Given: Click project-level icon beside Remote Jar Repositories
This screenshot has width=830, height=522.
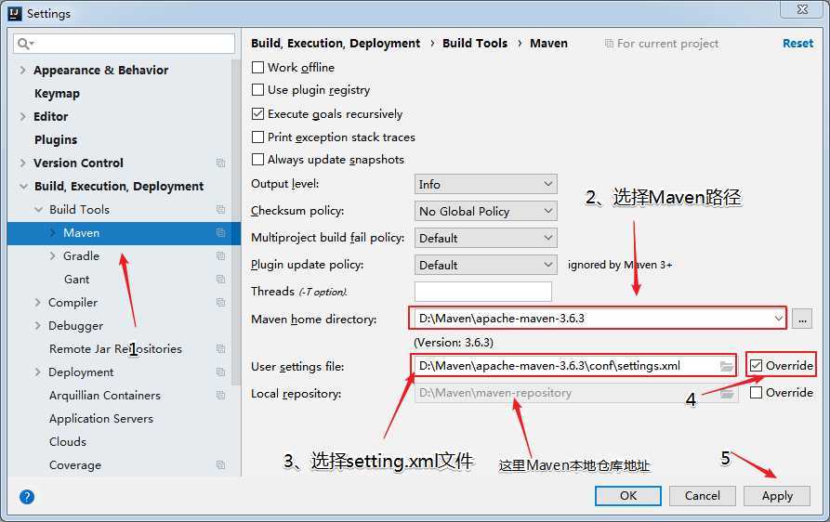Looking at the screenshot, I should [x=220, y=349].
